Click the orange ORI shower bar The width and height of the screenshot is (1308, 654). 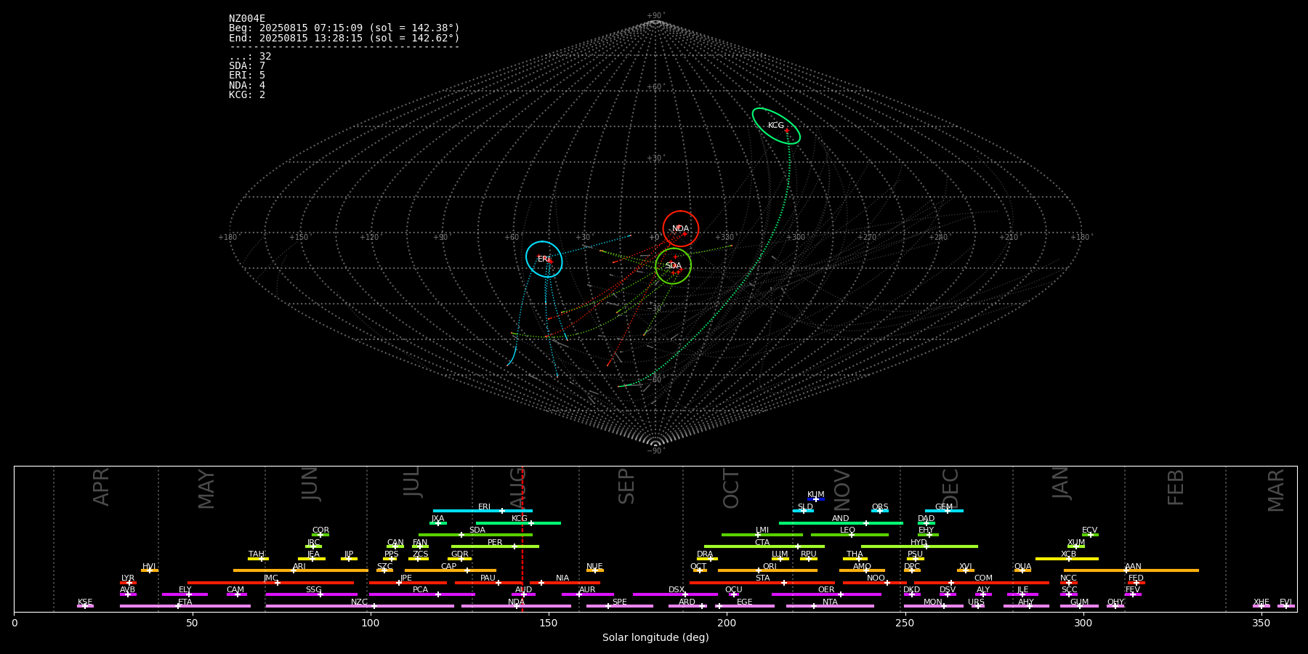[768, 570]
